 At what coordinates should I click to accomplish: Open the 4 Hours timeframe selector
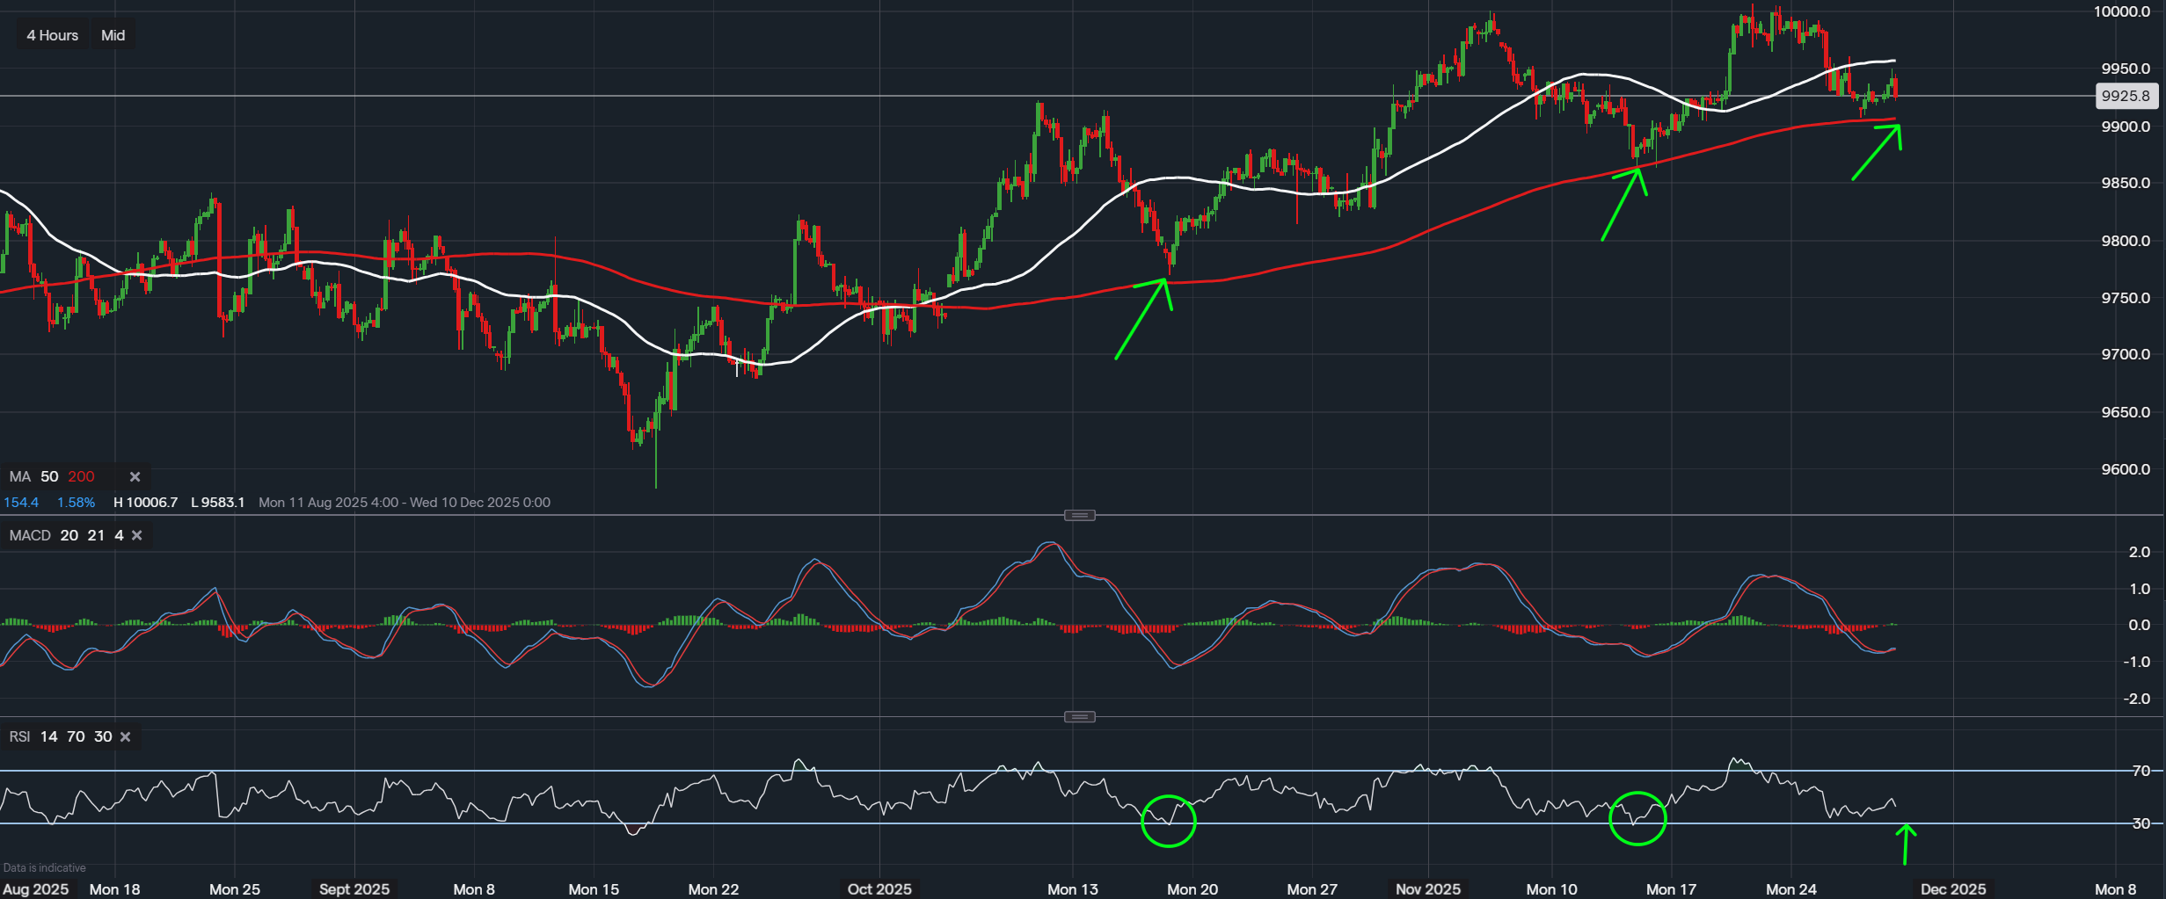(x=52, y=35)
